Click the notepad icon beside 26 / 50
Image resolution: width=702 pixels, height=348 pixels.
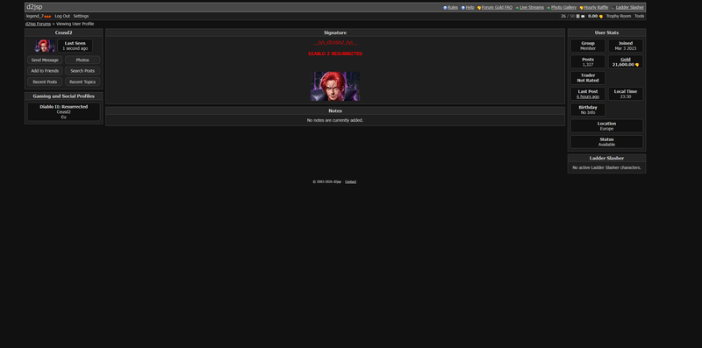click(x=578, y=16)
